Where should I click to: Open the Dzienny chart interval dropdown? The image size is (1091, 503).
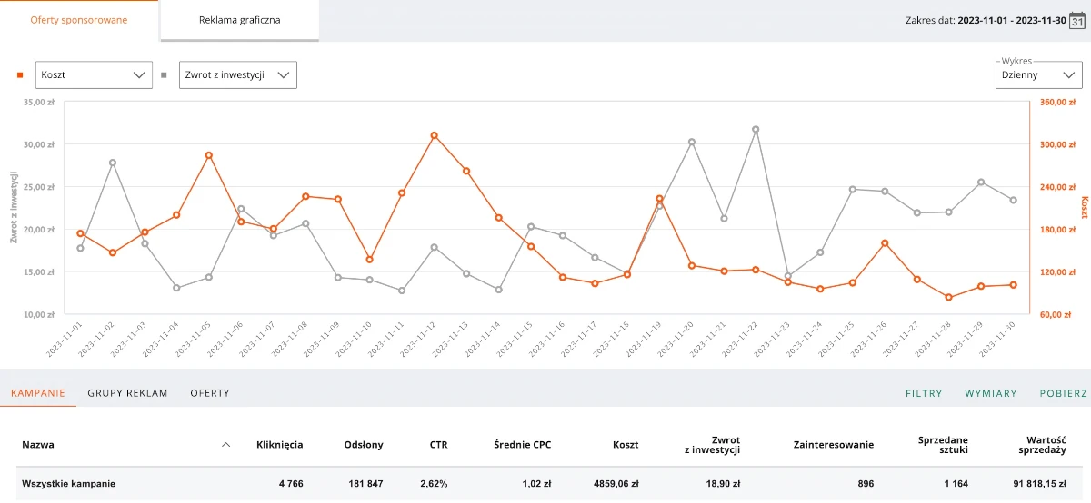[x=1038, y=75]
